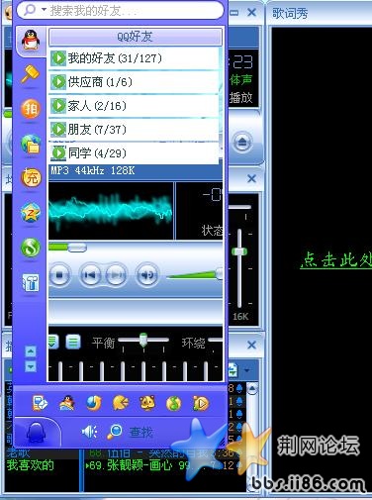
Task: Open the QQ game penguin icon in bottom toolbar
Action: [x=67, y=403]
